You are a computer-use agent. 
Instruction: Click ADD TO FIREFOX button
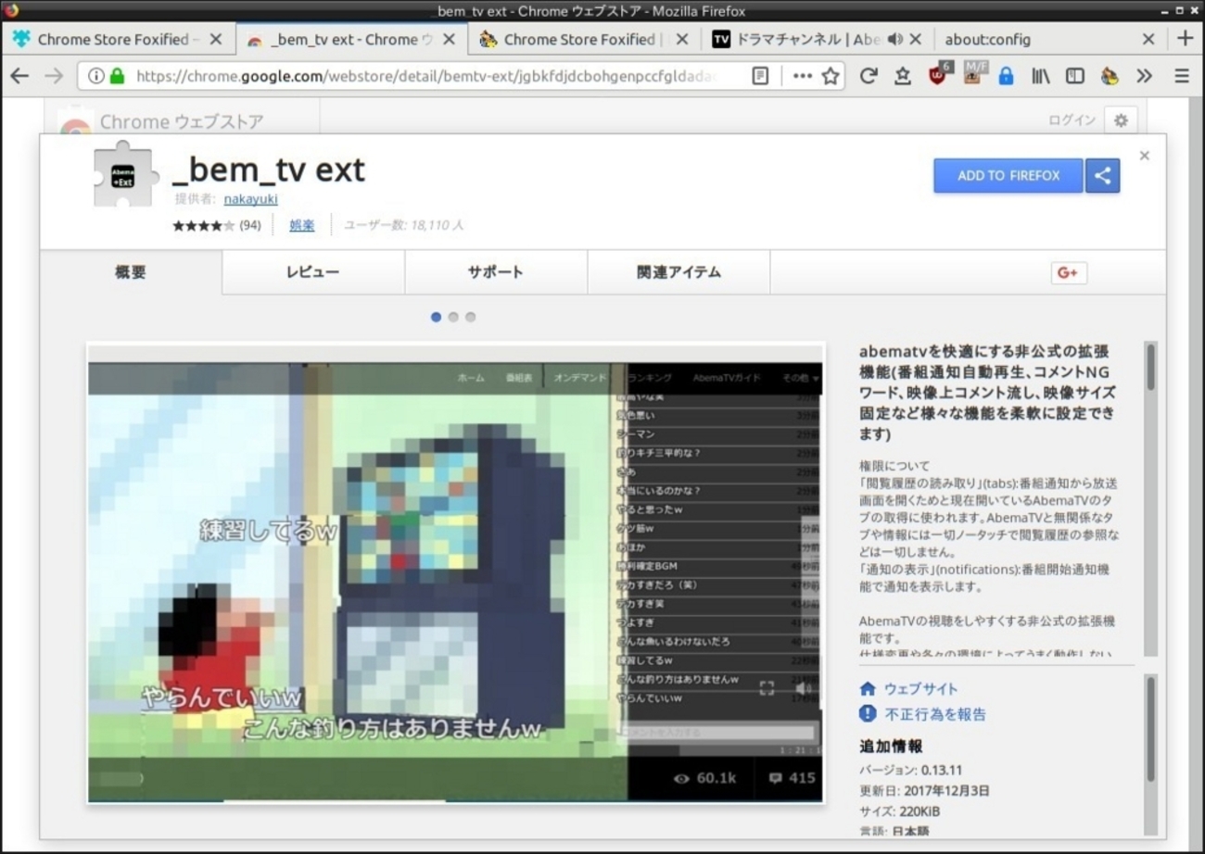tap(1008, 176)
